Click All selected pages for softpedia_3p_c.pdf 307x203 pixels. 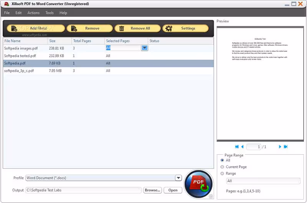(x=108, y=71)
